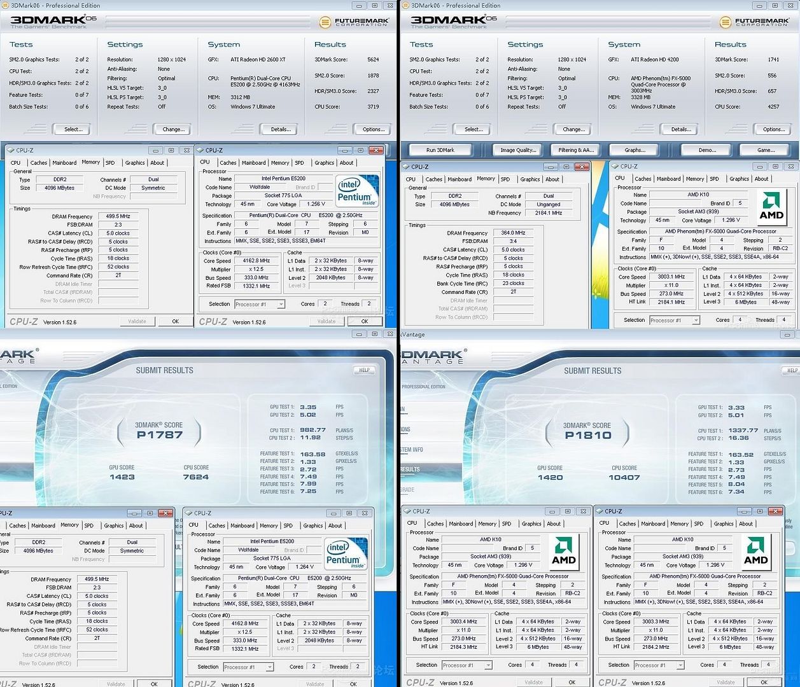The width and height of the screenshot is (800, 687).
Task: Click OK in top-left CPU-Z memory window
Action: tap(176, 321)
